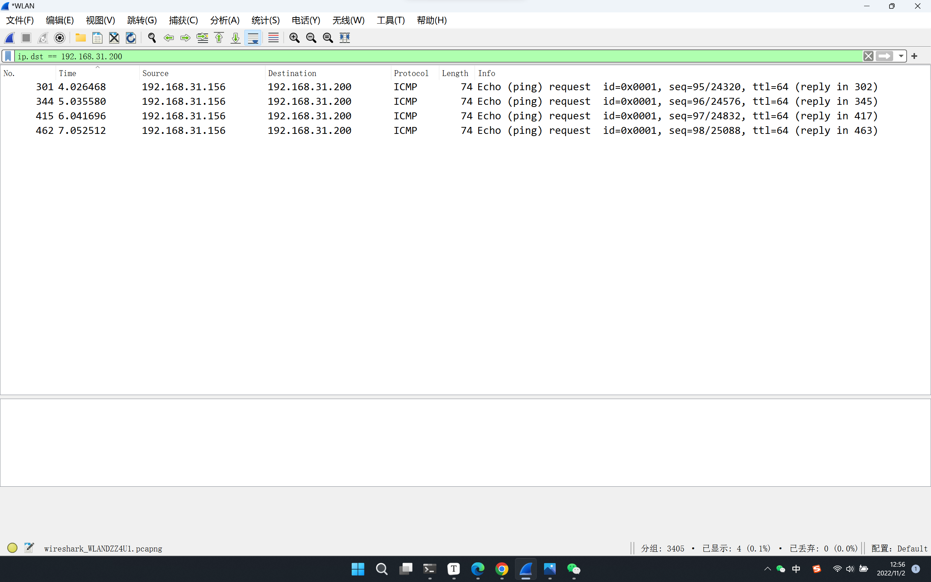Viewport: 931px width, 582px height.
Task: Zoom out the main window text
Action: click(311, 38)
